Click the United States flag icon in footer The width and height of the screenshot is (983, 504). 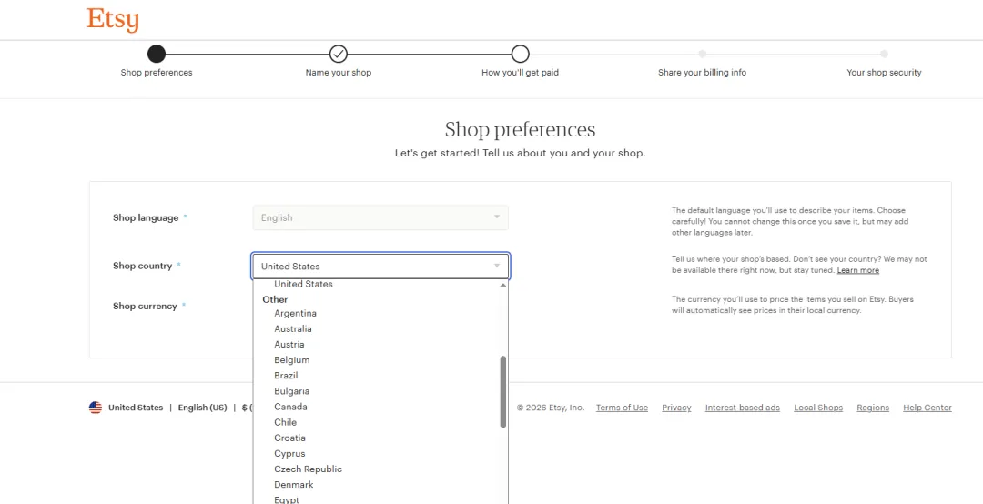(96, 408)
